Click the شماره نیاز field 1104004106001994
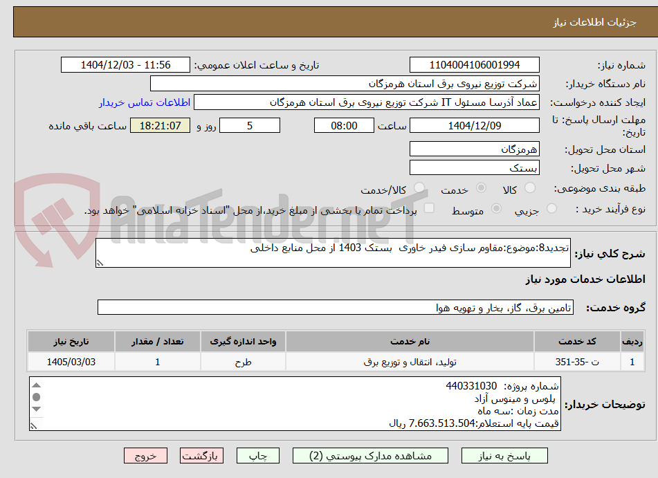 click(x=474, y=65)
